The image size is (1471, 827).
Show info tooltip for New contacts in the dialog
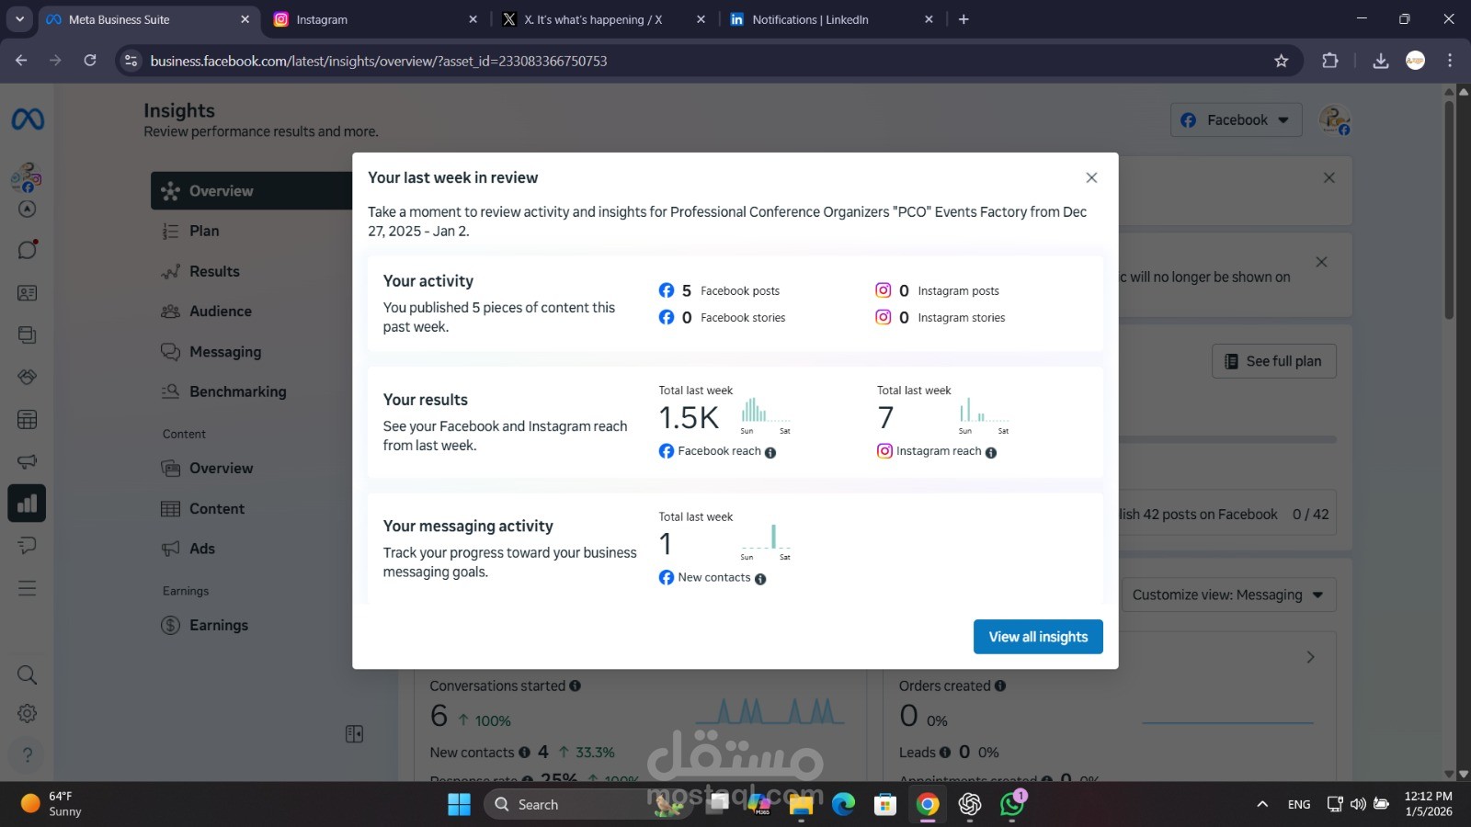point(760,579)
